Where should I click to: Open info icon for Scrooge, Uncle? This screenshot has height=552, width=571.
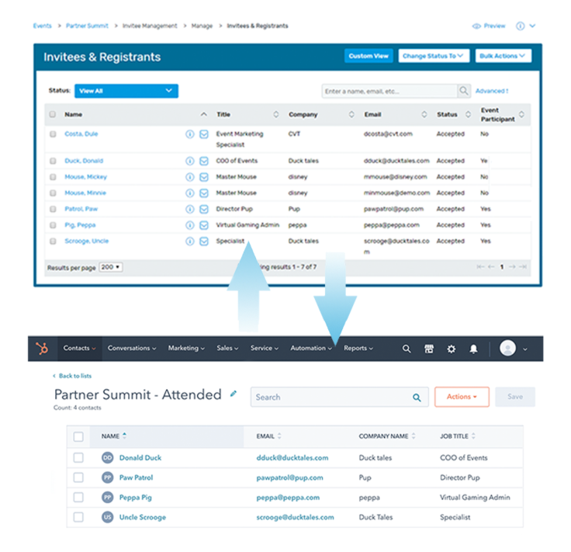pos(190,241)
